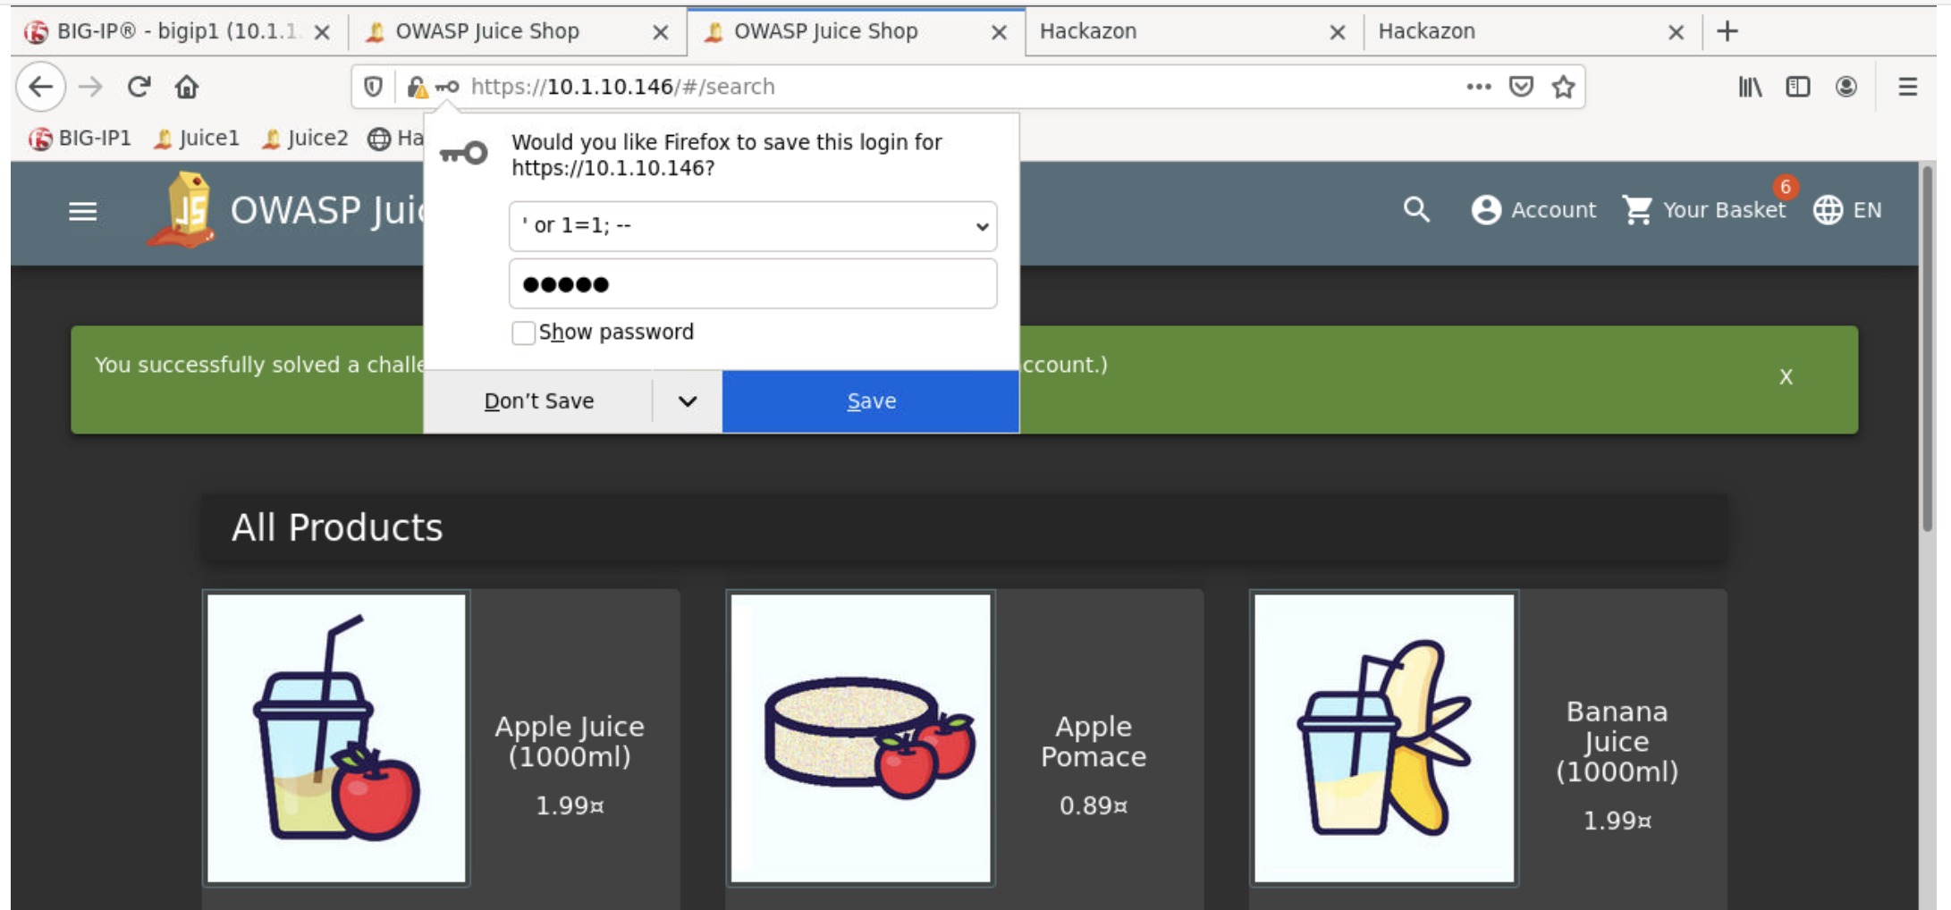Viewport: 1951px width, 910px height.
Task: Close the active OWASP Juice Shop tab
Action: coord(1000,32)
